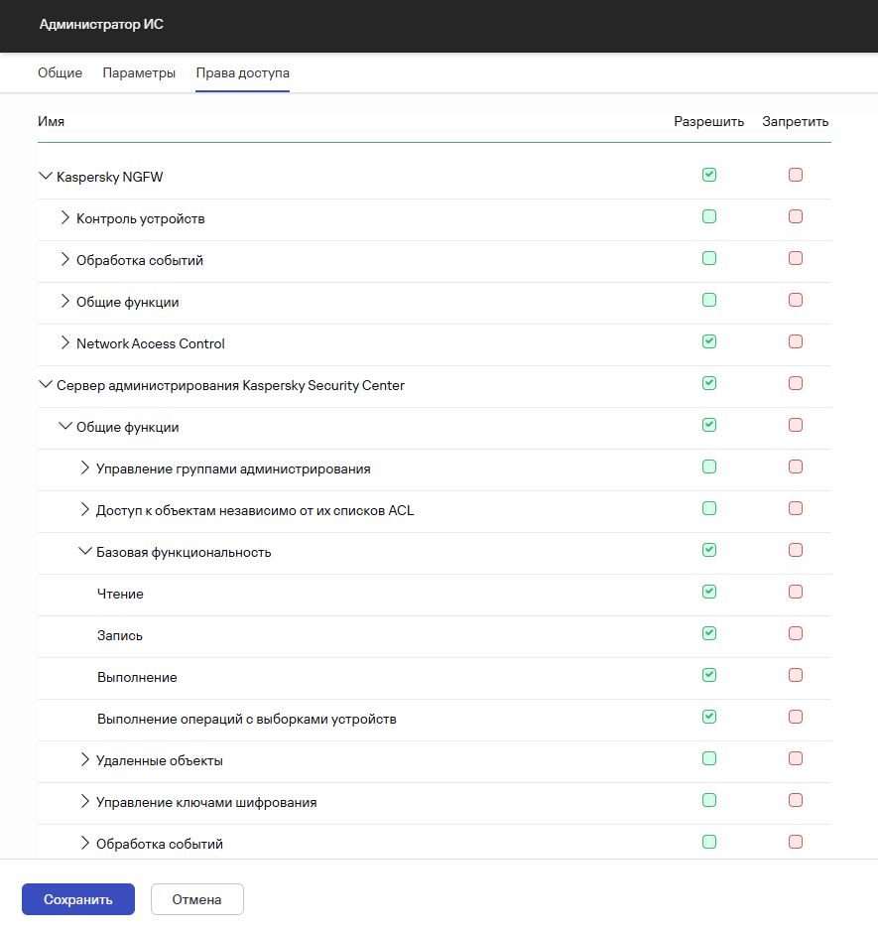Click the Администратор ИС title
Viewport: 878px width, 935px height.
click(x=101, y=25)
